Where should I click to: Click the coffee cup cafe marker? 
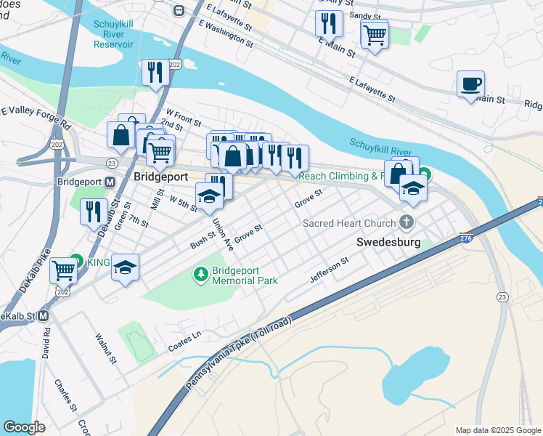(470, 85)
